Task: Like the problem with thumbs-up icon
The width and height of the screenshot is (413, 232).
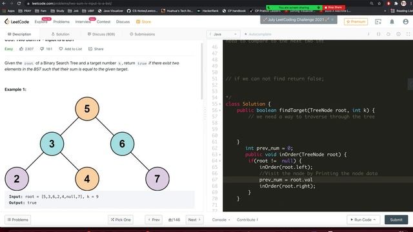Action: click(x=21, y=49)
